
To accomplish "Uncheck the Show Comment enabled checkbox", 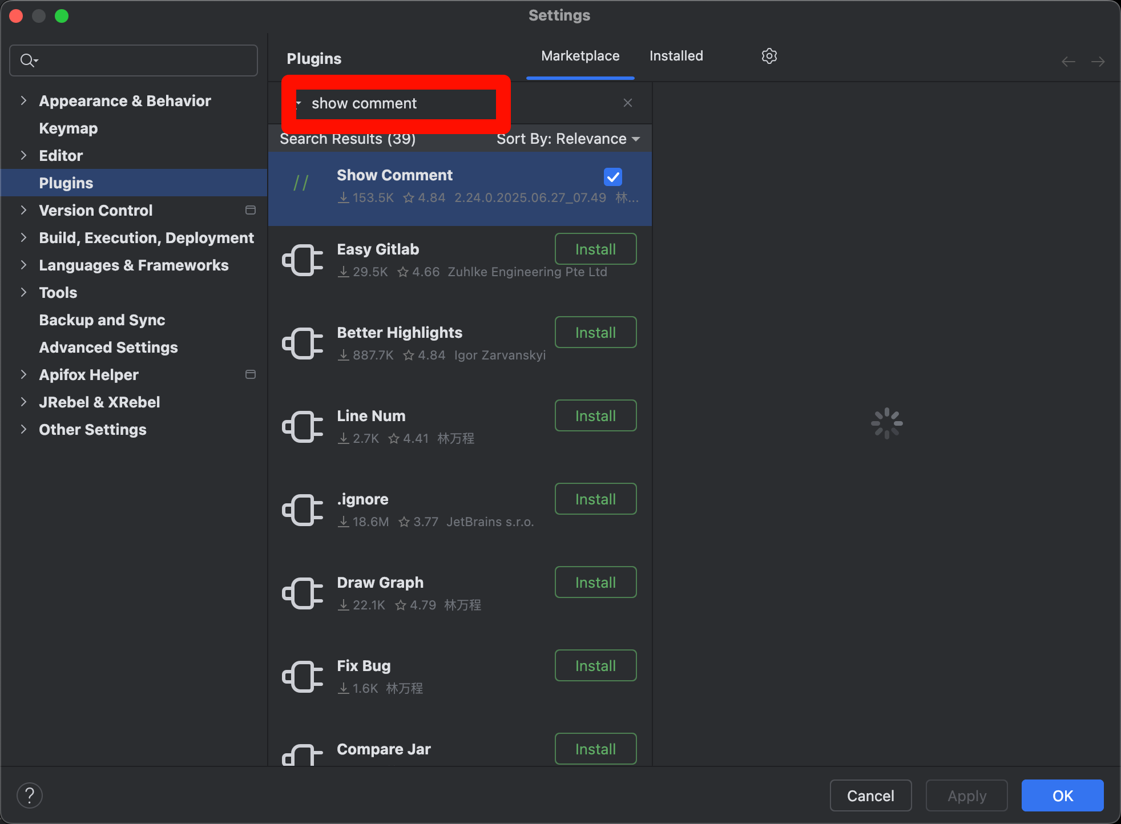I will pos(612,177).
